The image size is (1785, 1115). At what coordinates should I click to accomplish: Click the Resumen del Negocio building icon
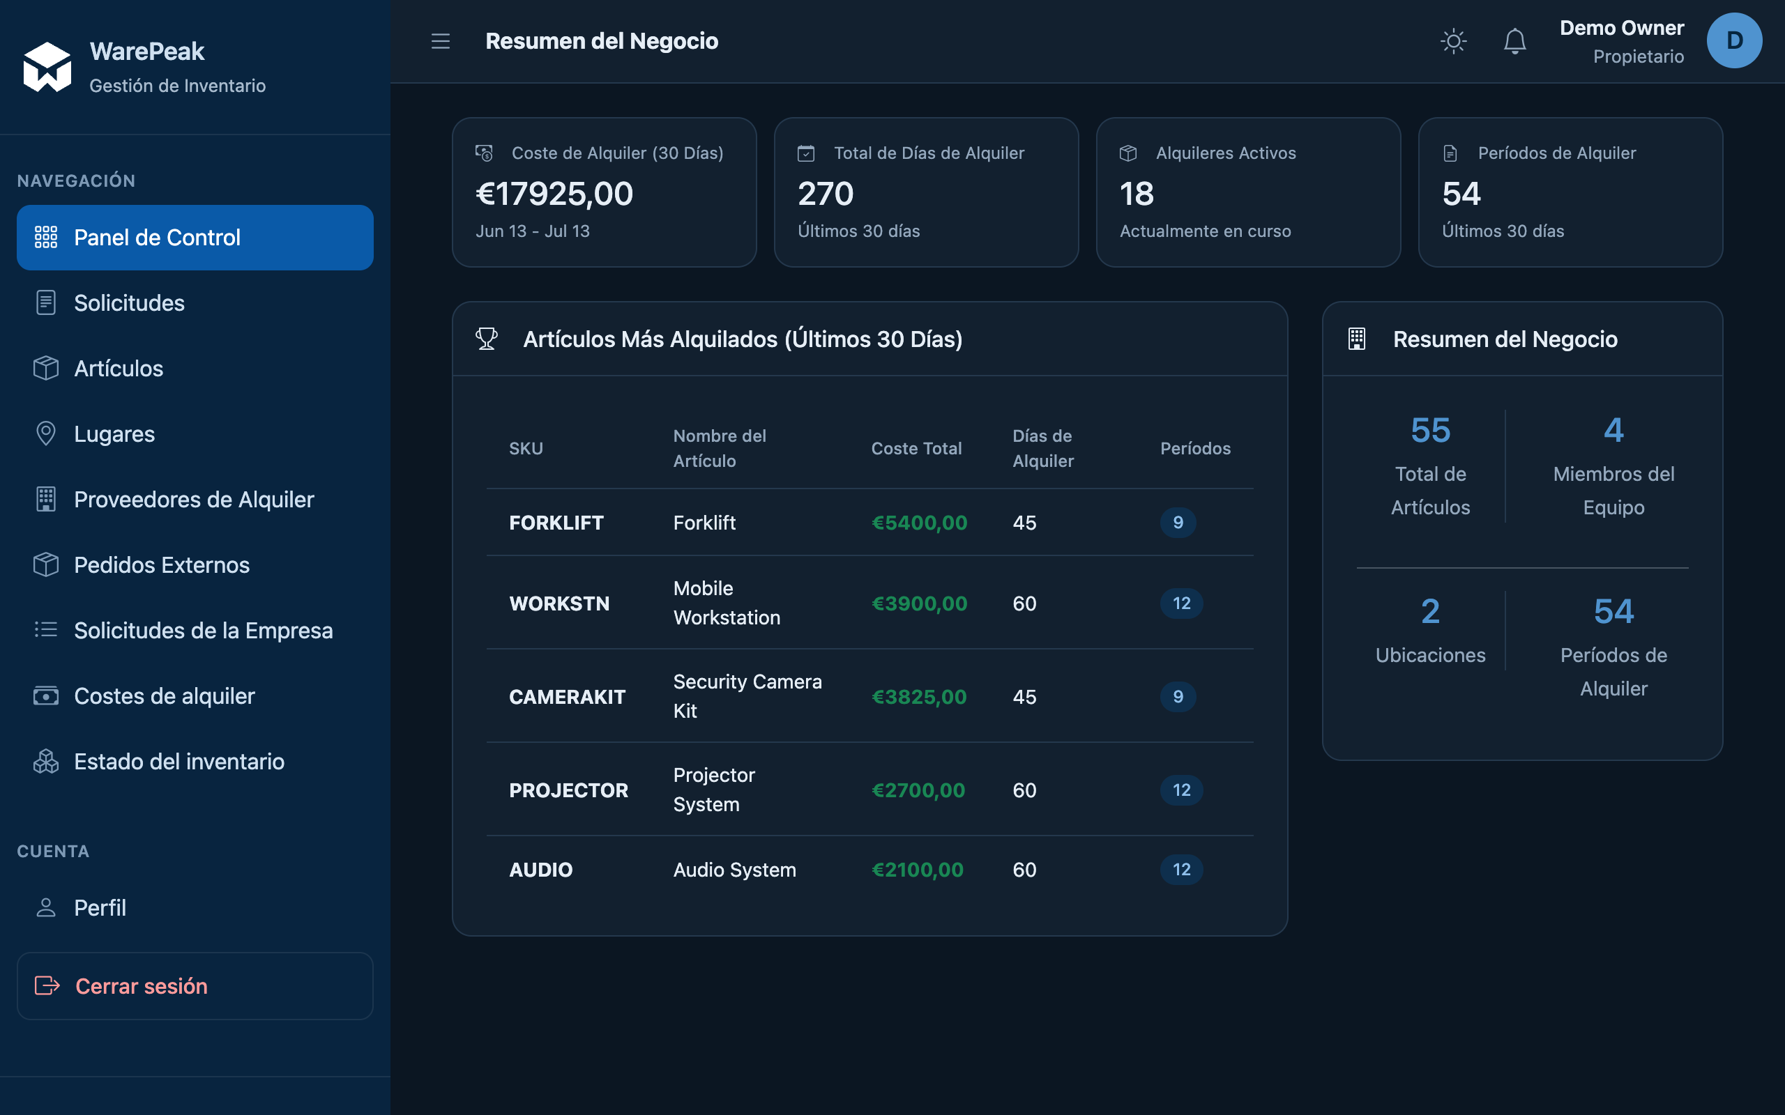click(x=1357, y=339)
